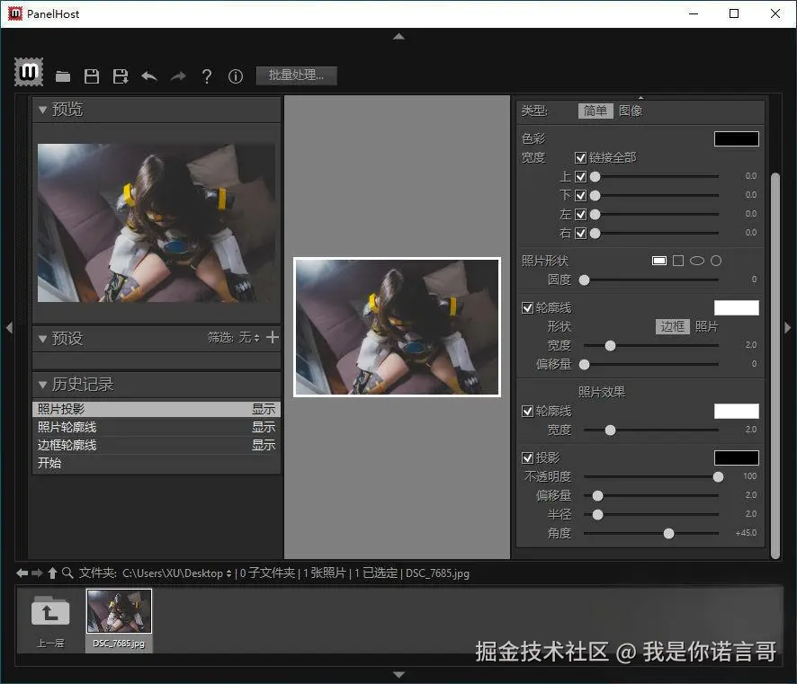Screen dimensions: 797x684
Task: Click 显示 next to 边框轮廓线
Action: pos(264,445)
